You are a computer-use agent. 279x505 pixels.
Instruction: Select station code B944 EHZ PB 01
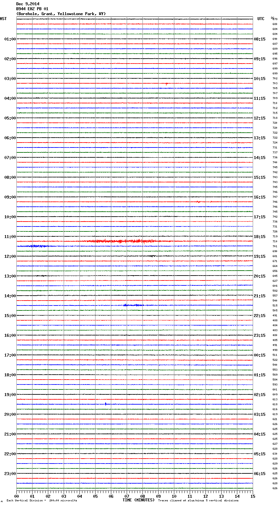pos(32,9)
